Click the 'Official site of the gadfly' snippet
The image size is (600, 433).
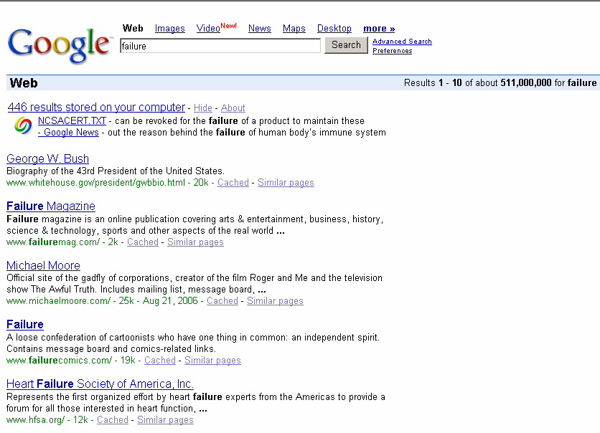[194, 284]
